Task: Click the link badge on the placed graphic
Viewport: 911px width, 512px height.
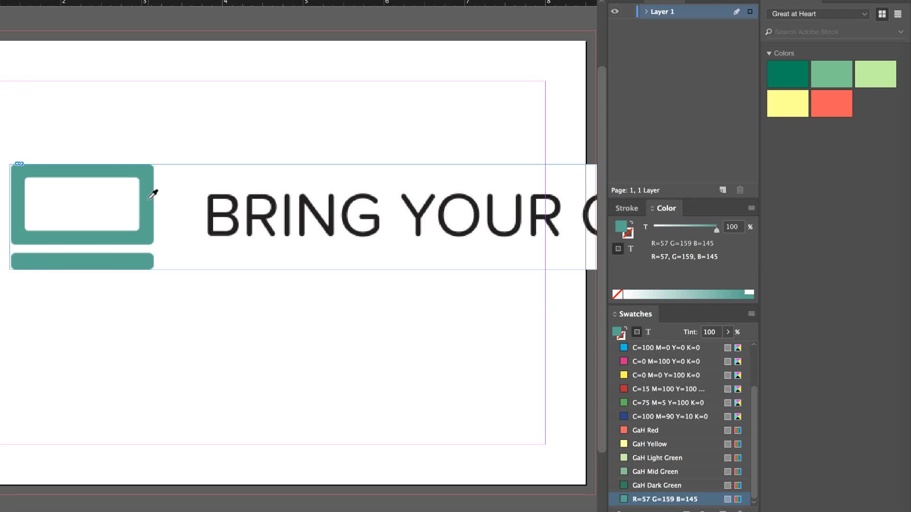Action: click(x=19, y=164)
